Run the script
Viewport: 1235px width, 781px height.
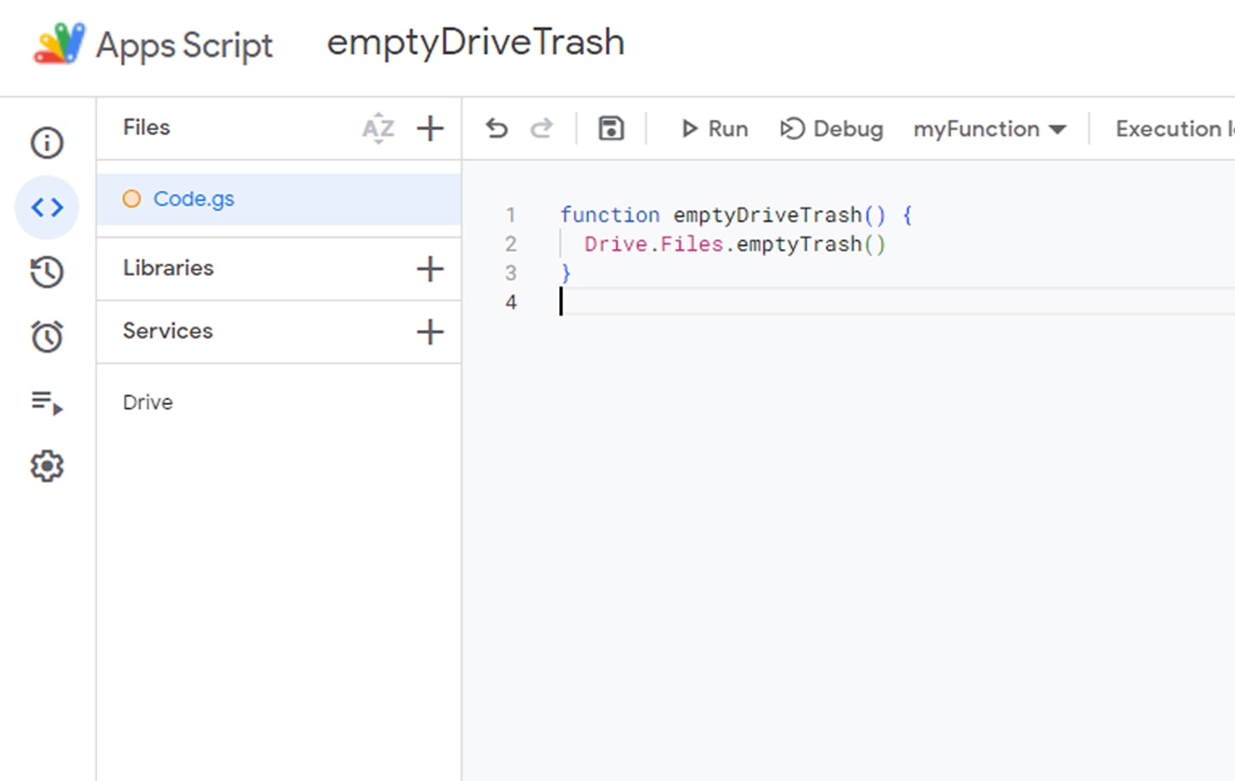pyautogui.click(x=714, y=128)
